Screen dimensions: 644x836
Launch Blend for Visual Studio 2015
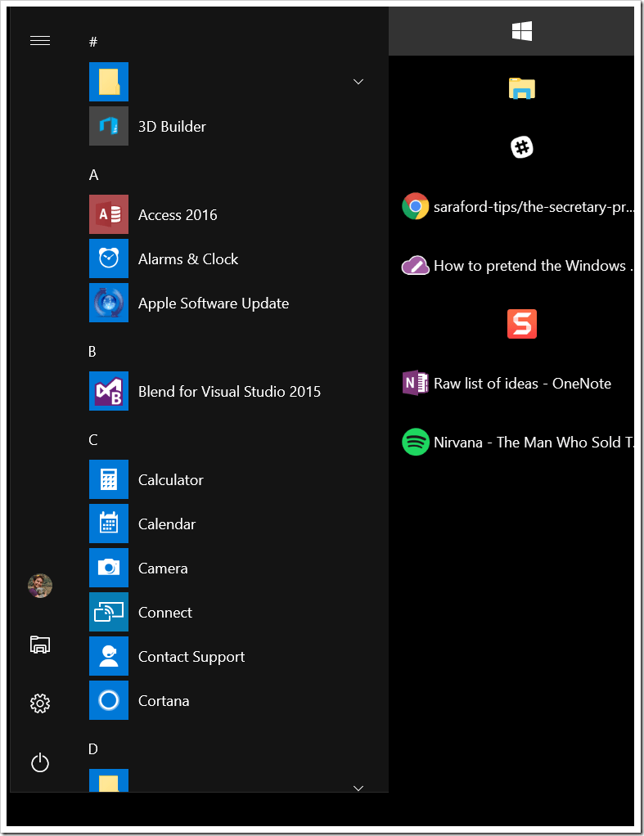click(x=229, y=391)
